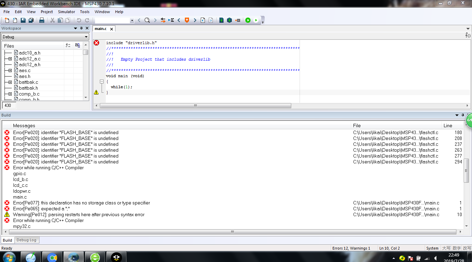Click the Copy toolbar icon
Screen dimensions: 472x262
coord(60,20)
